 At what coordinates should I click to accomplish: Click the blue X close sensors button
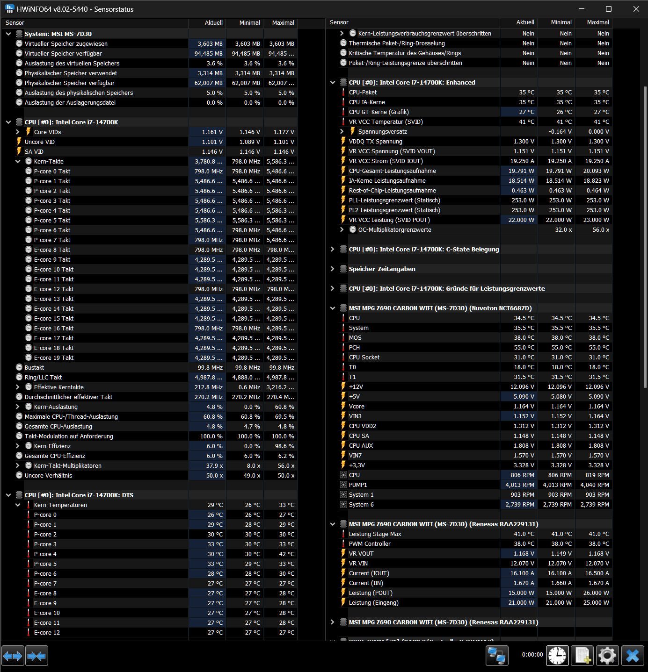pos(633,656)
